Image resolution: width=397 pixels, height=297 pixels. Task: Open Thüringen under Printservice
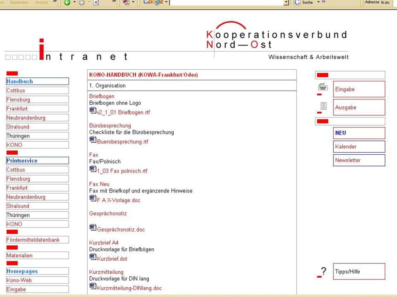pos(38,215)
